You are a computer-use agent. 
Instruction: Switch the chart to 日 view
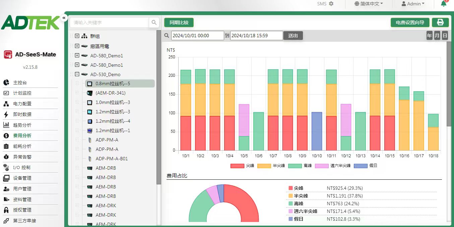tap(445, 36)
